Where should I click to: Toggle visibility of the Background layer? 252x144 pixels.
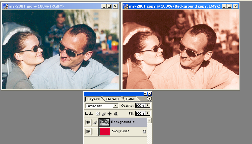tap(88, 131)
